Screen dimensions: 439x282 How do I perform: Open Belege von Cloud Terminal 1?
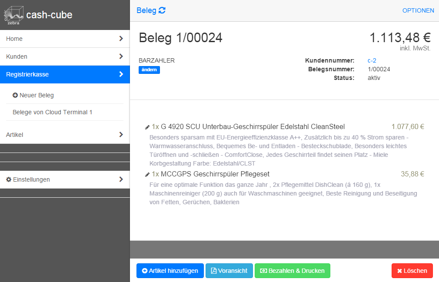[53, 112]
